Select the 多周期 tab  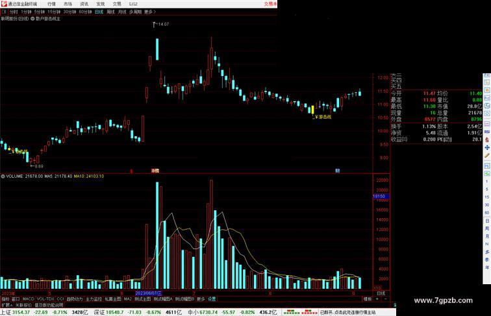tap(135, 12)
